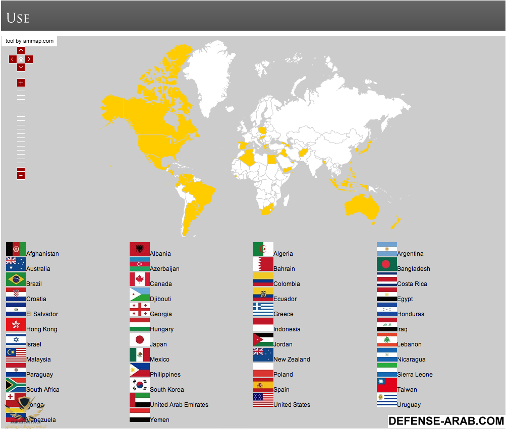This screenshot has height=430, width=508.
Task: Reset map view with the home icon
Action: [21, 59]
